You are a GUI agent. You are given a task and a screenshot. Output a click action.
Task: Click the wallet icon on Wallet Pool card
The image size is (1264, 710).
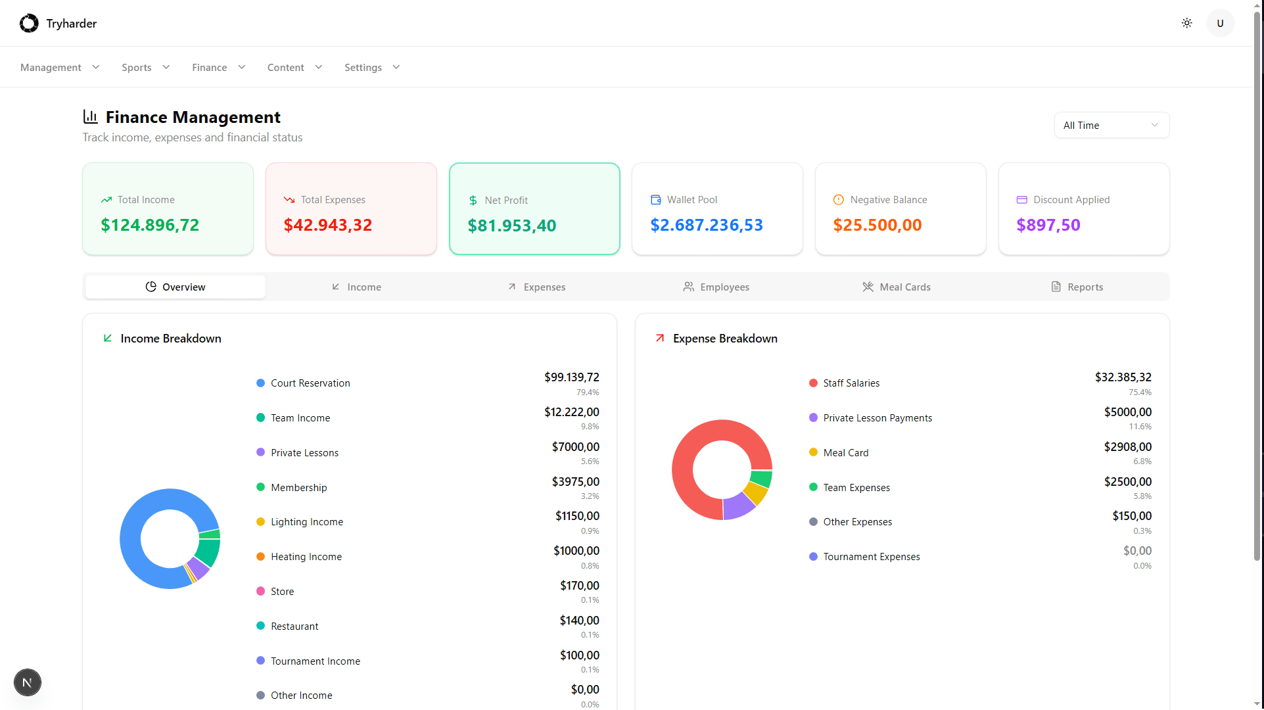tap(655, 199)
